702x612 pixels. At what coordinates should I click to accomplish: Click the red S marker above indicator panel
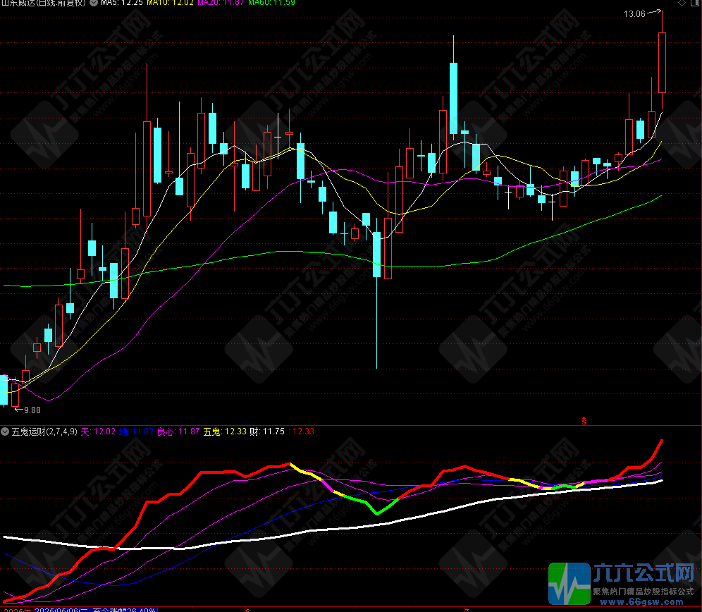(x=584, y=421)
